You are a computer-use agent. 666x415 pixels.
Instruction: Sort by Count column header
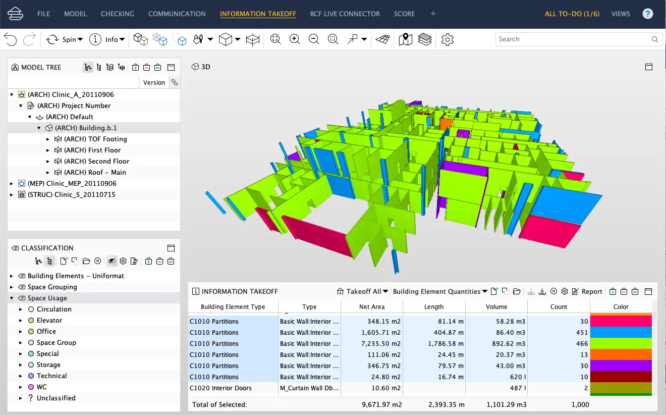(559, 306)
